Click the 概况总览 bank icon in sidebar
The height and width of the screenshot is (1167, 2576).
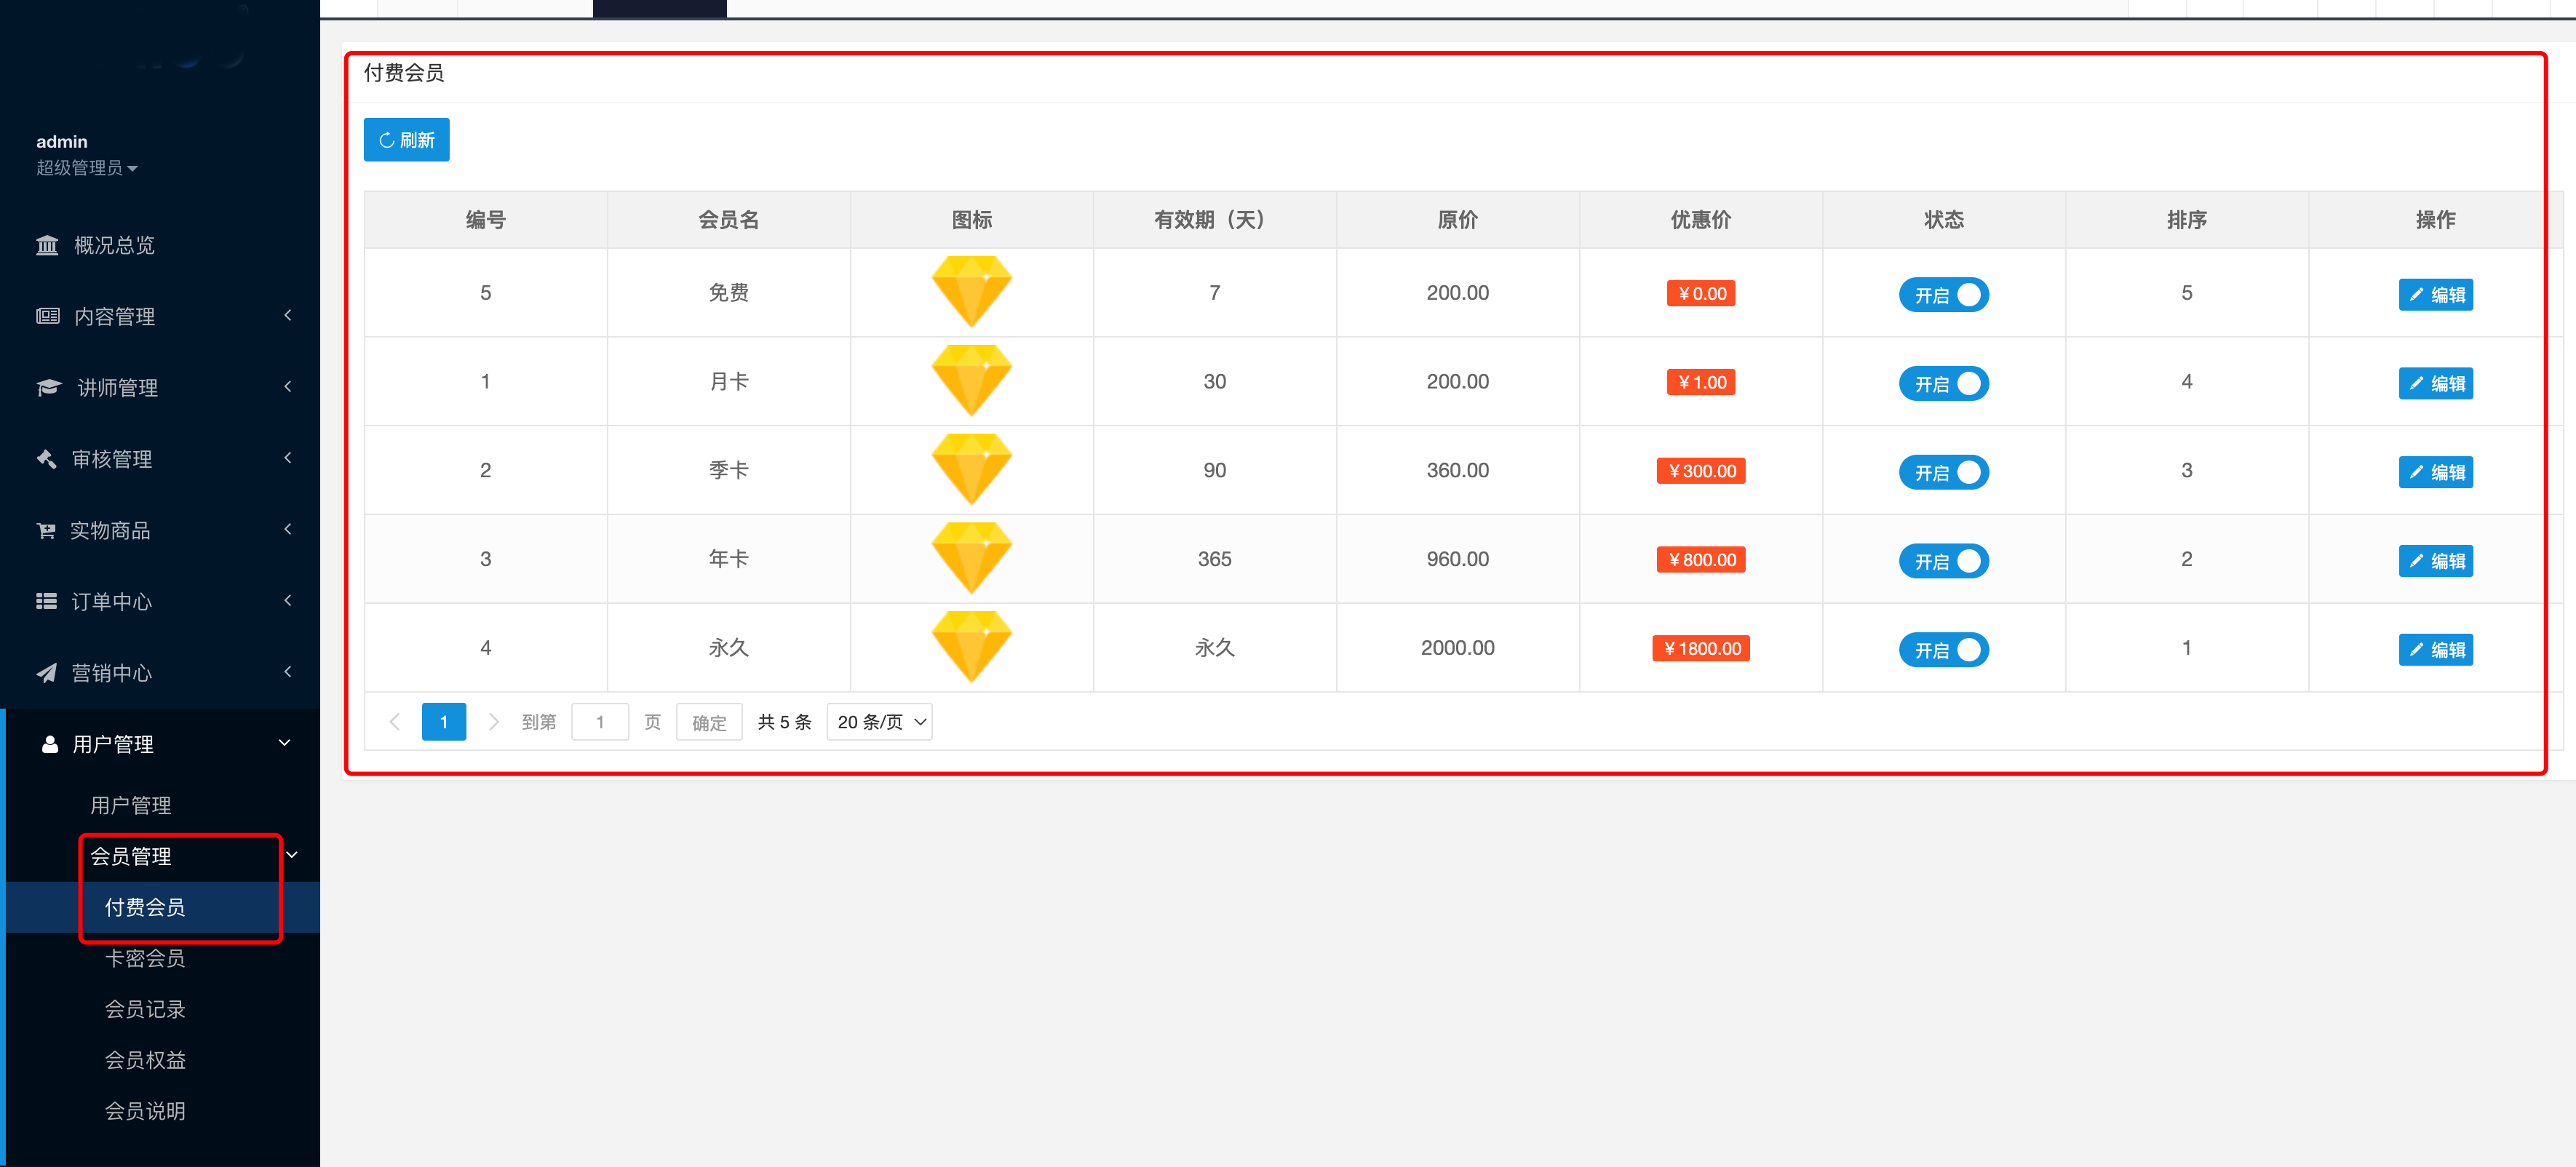click(47, 245)
